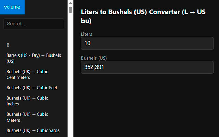Click the Bushels (US) result field
This screenshot has height=137, width=219.
pos(147,67)
